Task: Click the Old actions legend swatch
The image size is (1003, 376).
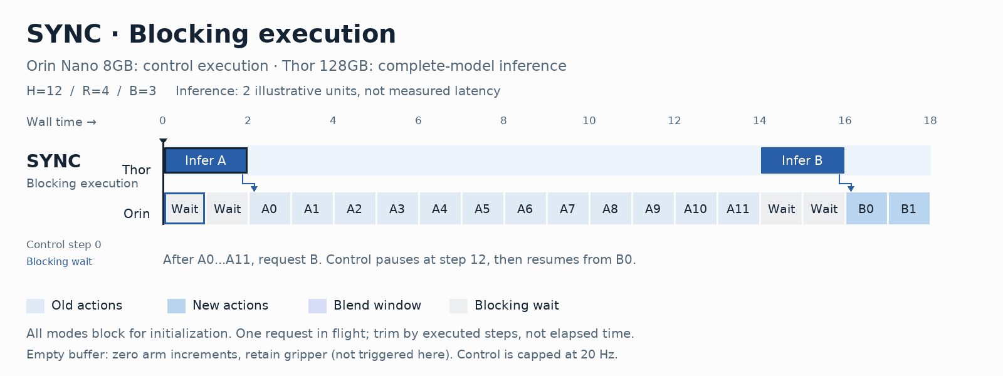Action: click(35, 306)
